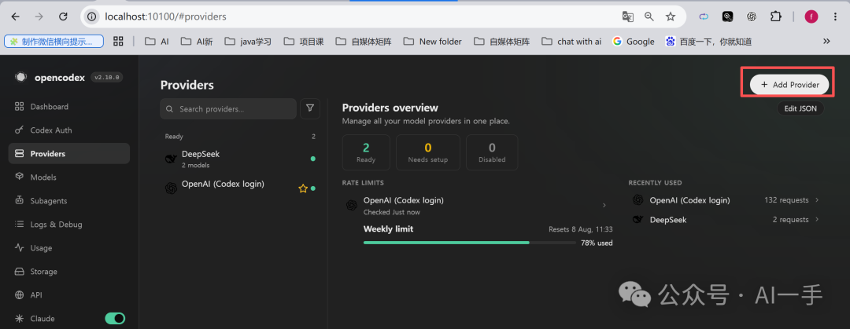Open the 百度一下 bookmark
The width and height of the screenshot is (850, 329).
708,41
